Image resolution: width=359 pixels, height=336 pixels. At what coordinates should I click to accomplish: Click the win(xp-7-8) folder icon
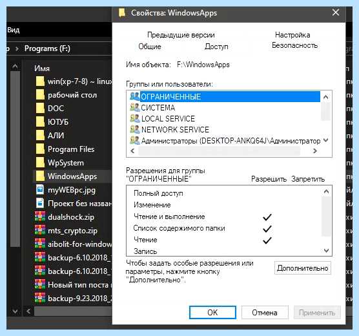point(40,81)
